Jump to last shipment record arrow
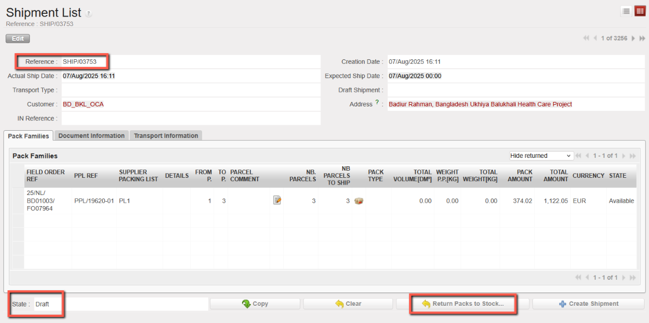649x323 pixels. 642,38
